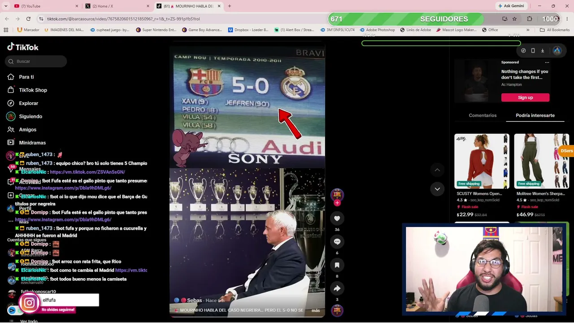Image resolution: width=574 pixels, height=323 pixels.
Task: Open sponsored ad options menu
Action: 547,62
